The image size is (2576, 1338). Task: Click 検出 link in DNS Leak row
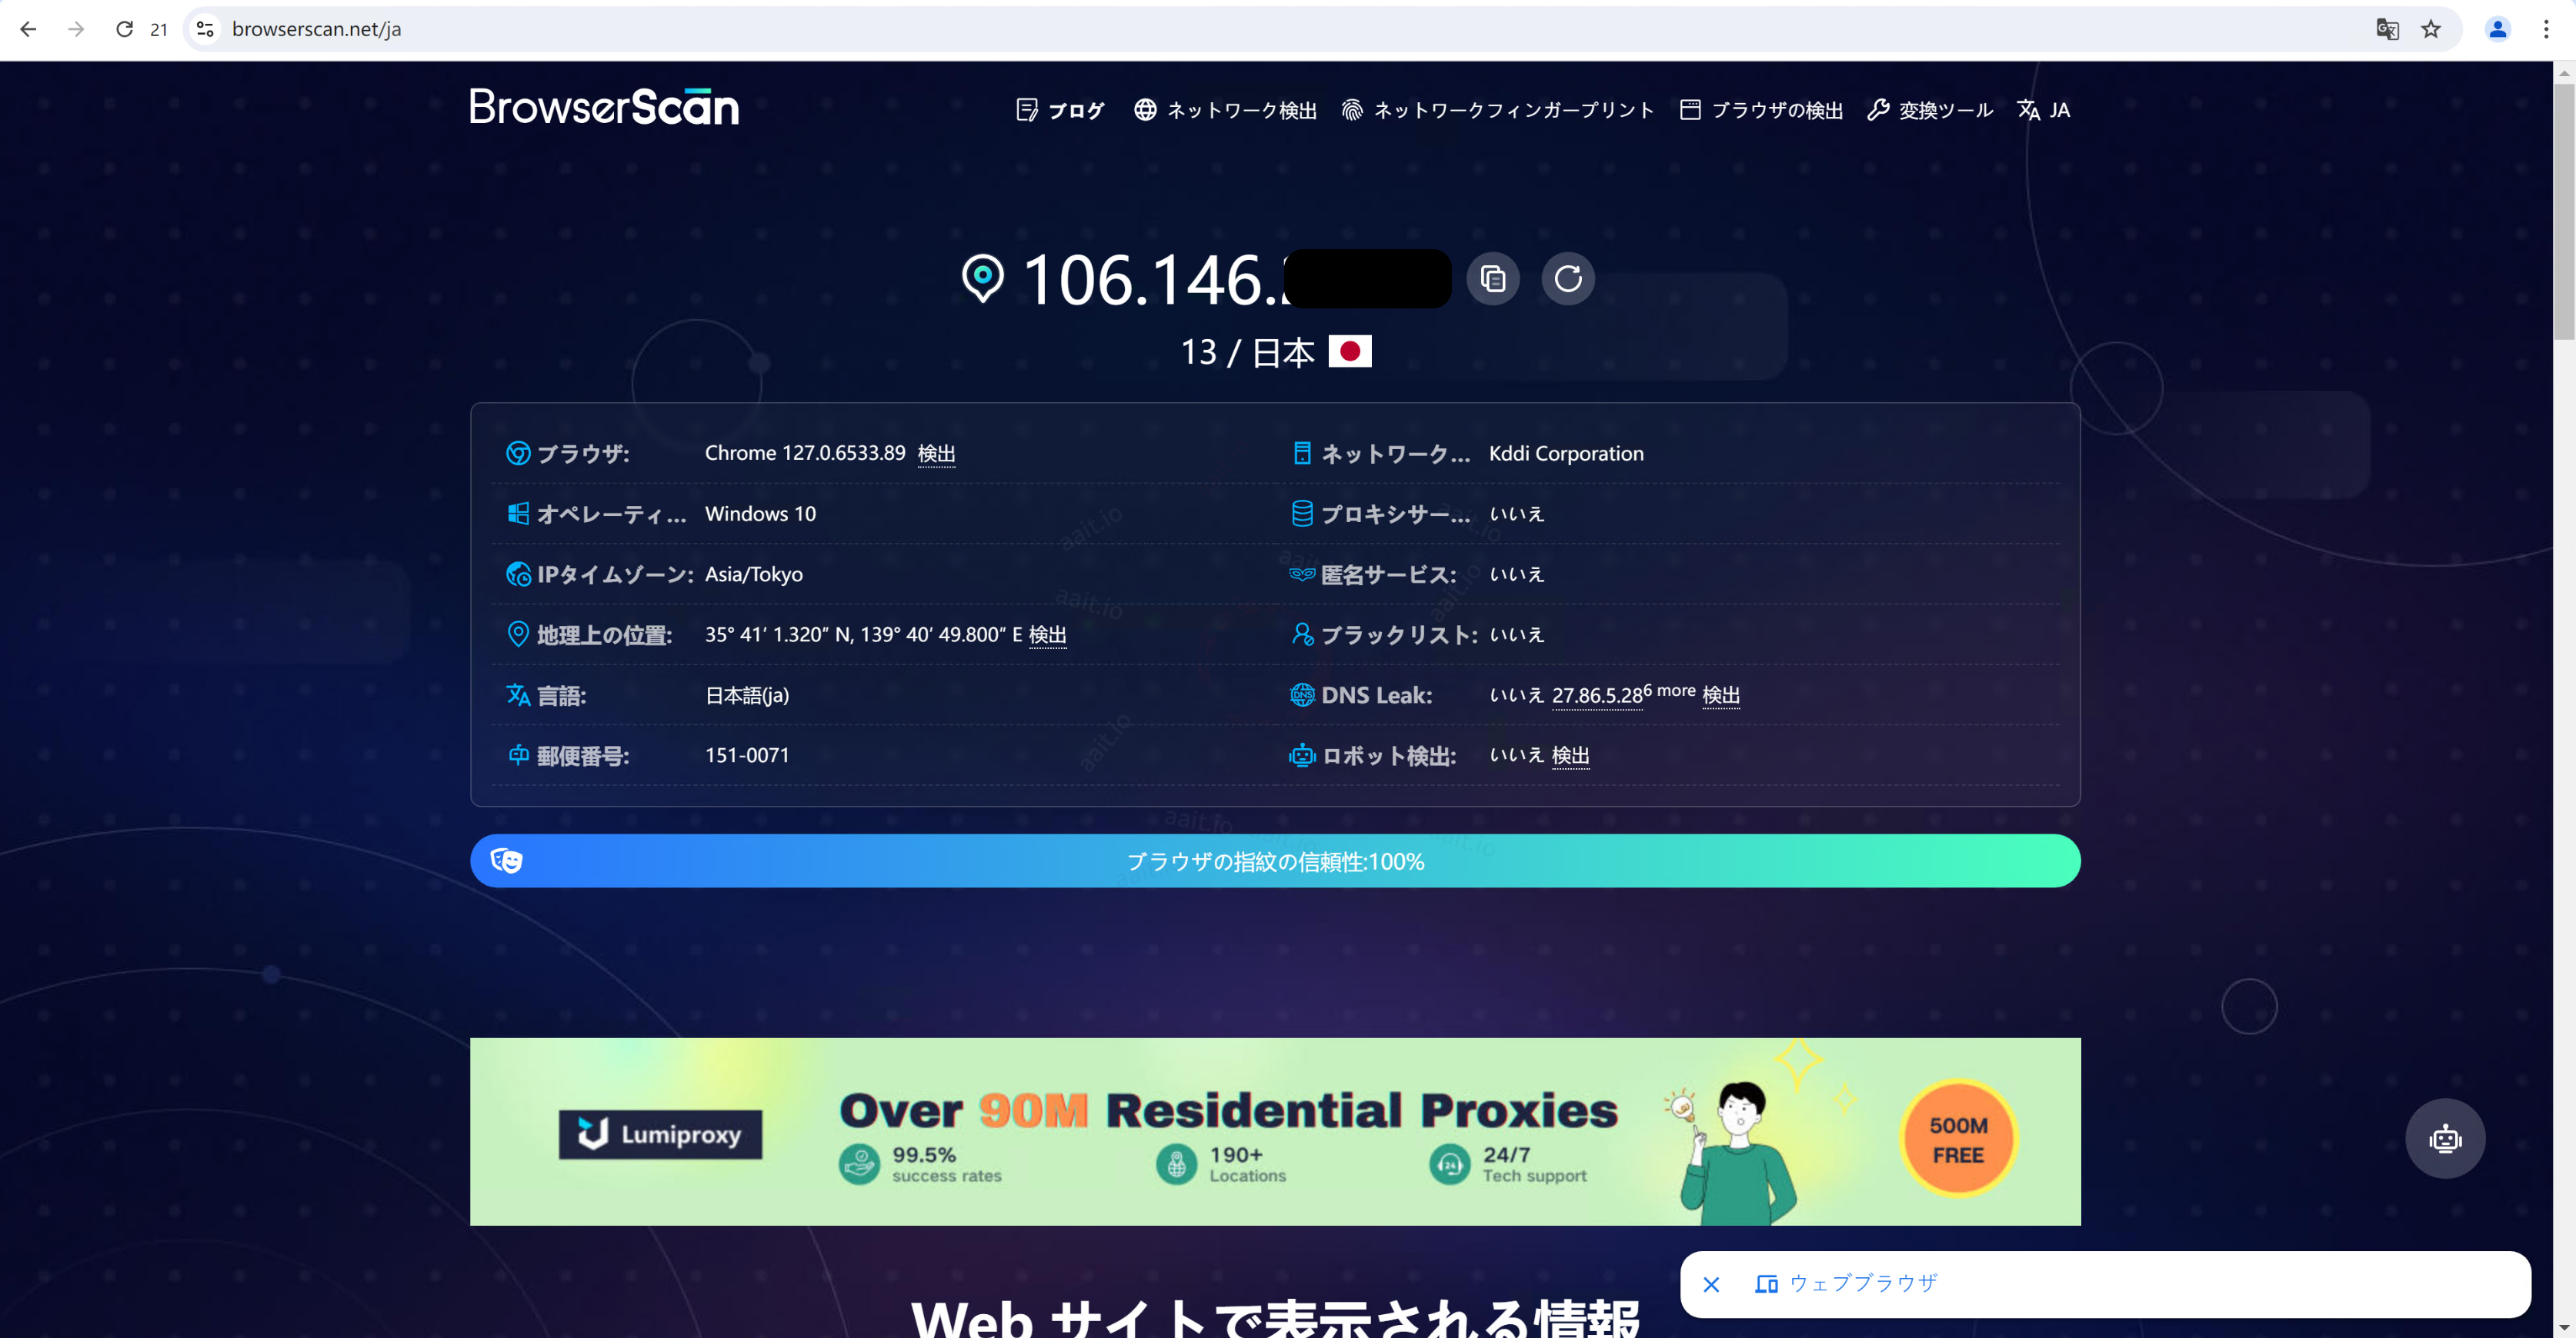[1720, 695]
